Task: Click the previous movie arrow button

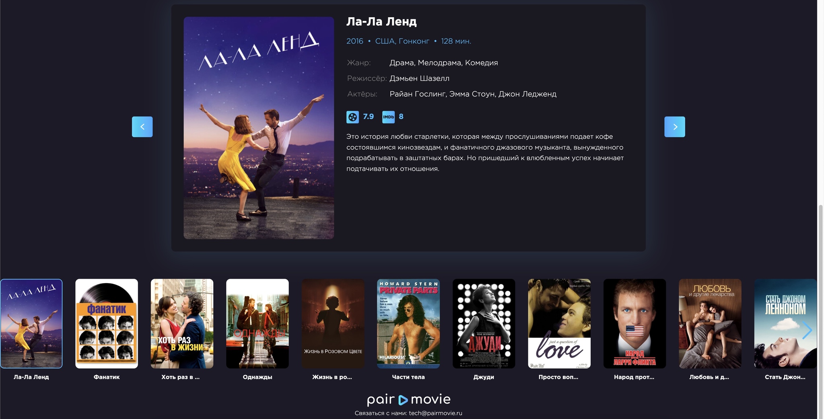Action: coord(142,127)
